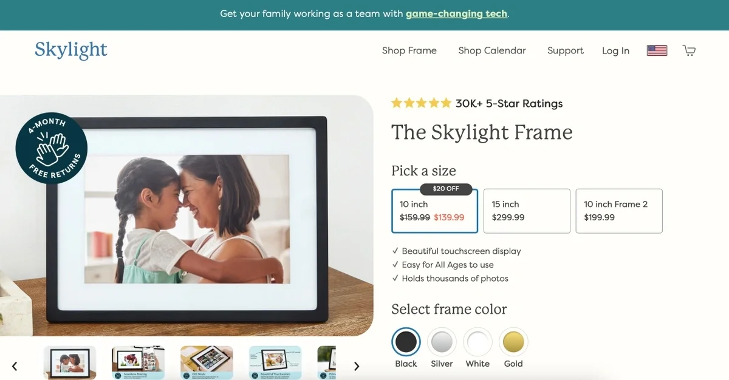
Task: Select the 15 inch size option
Action: point(527,211)
